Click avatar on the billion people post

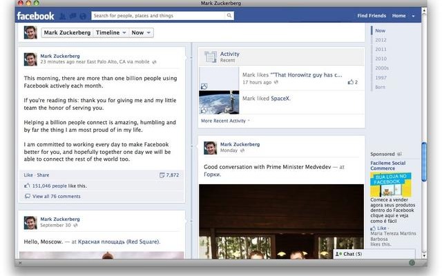pyautogui.click(x=30, y=59)
